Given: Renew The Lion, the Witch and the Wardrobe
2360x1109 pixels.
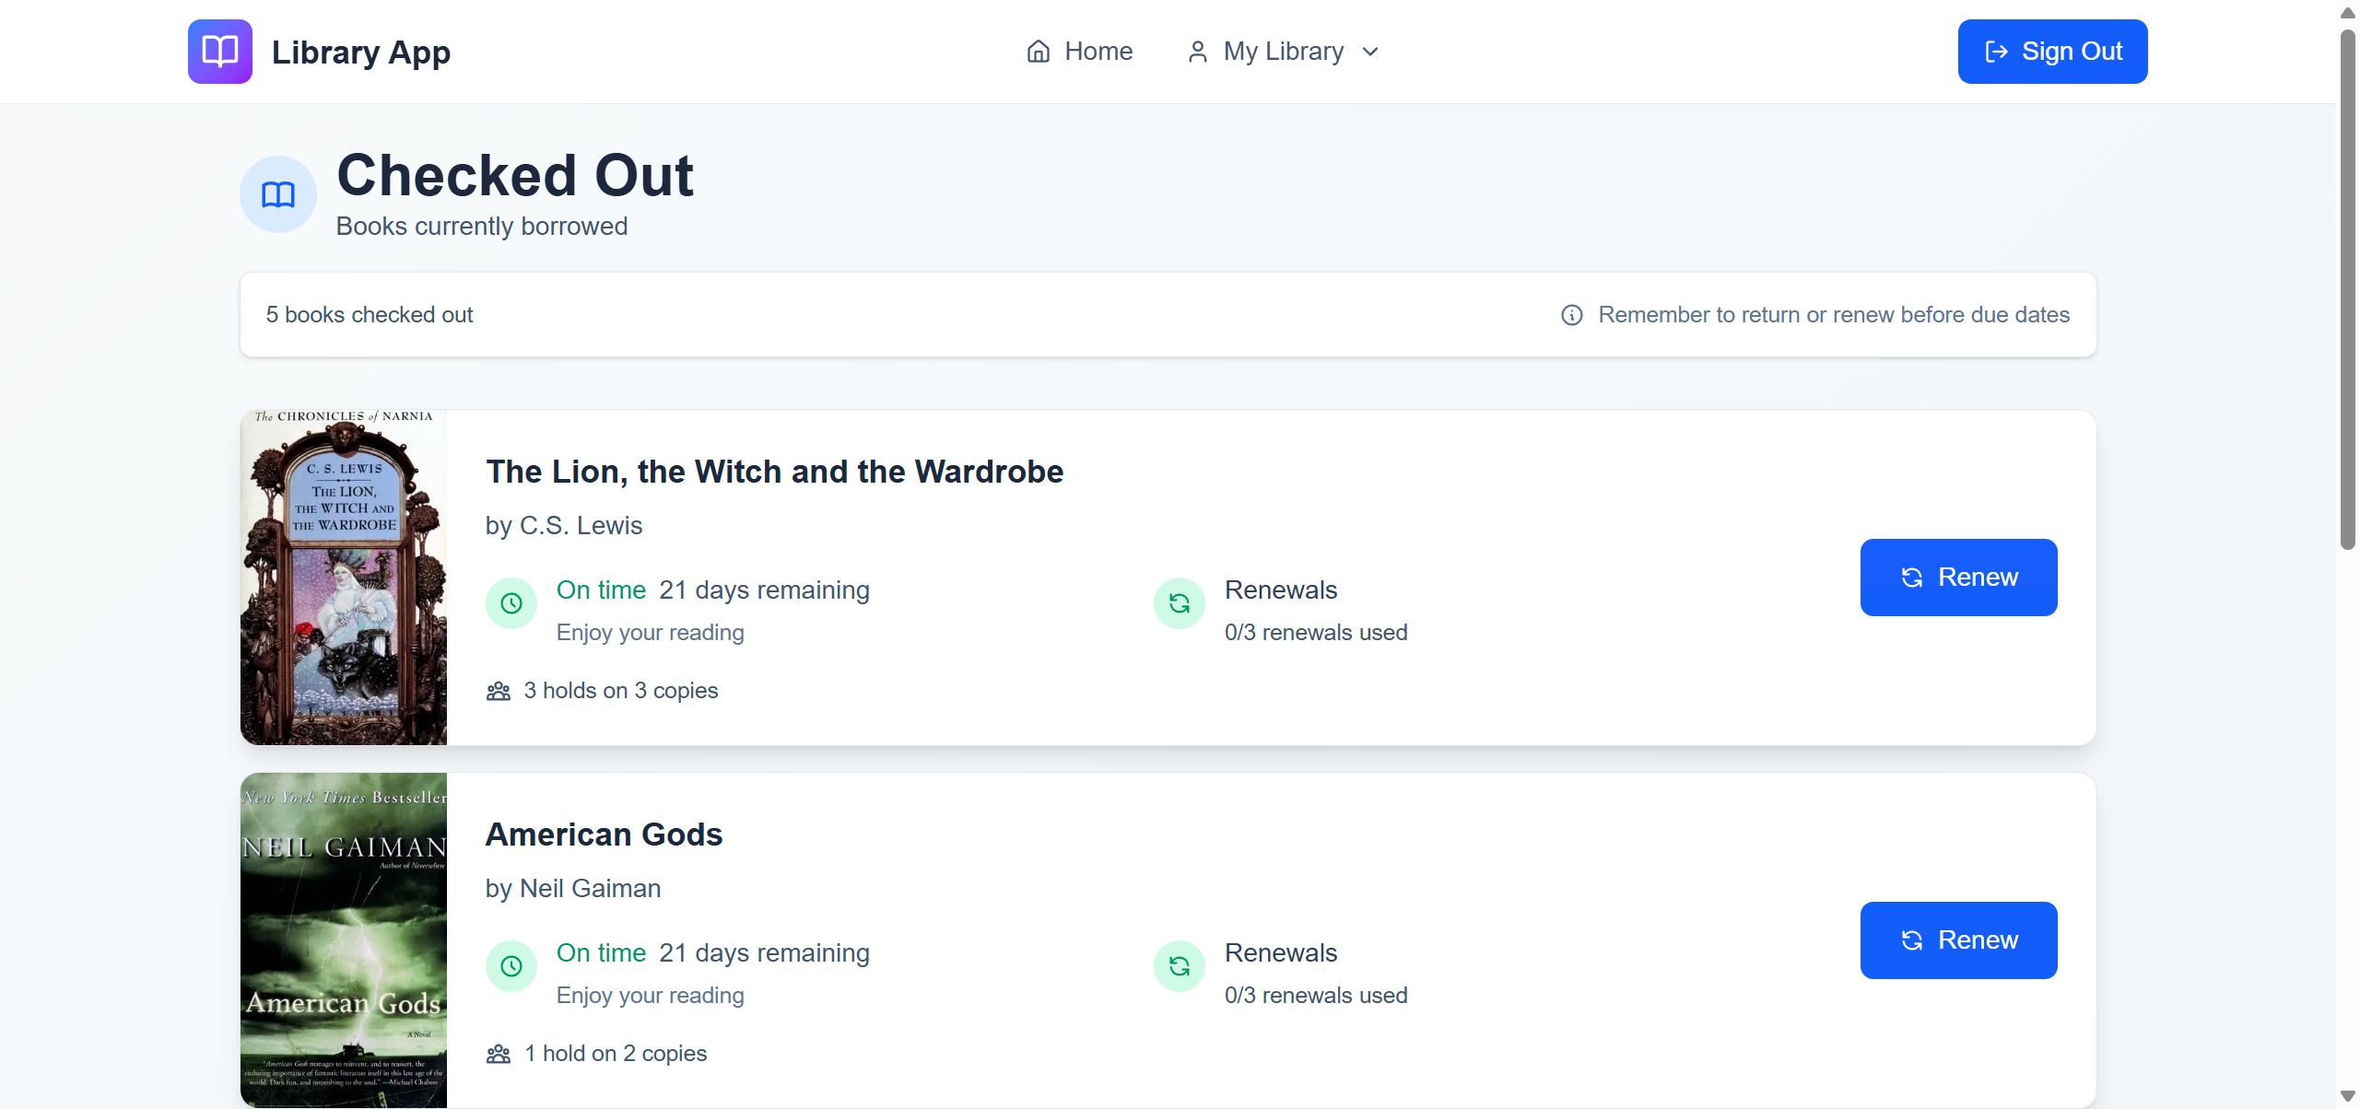Looking at the screenshot, I should click(x=1958, y=578).
